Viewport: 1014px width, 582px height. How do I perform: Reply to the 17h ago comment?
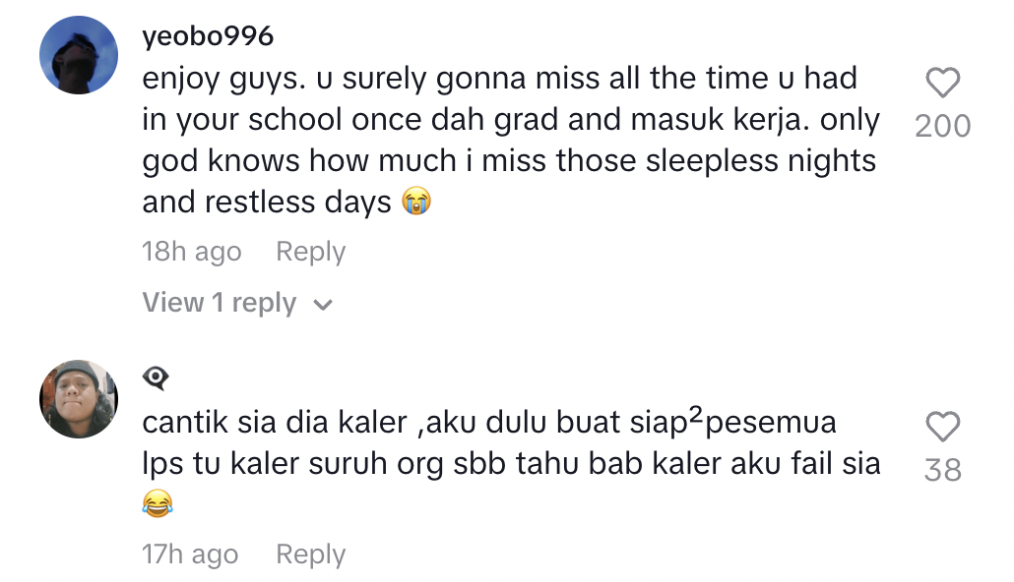(x=310, y=554)
